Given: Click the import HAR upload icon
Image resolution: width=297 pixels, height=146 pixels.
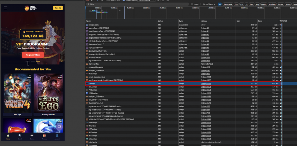Looking at the screenshot, I should click(x=163, y=0).
